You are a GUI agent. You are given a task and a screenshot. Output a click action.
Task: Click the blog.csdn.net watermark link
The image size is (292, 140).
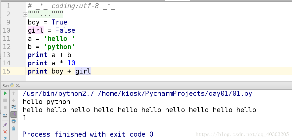click(242, 134)
